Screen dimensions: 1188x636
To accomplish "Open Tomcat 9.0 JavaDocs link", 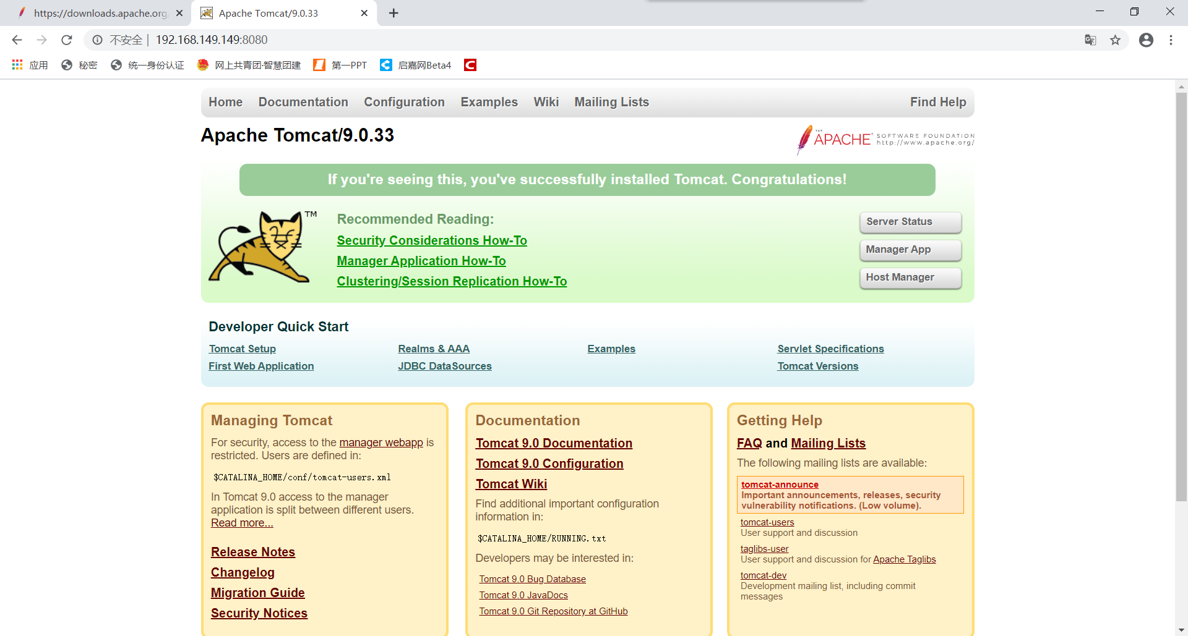I will coord(523,595).
